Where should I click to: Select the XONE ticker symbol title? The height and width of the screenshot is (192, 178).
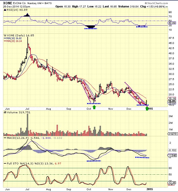pos(8,3)
